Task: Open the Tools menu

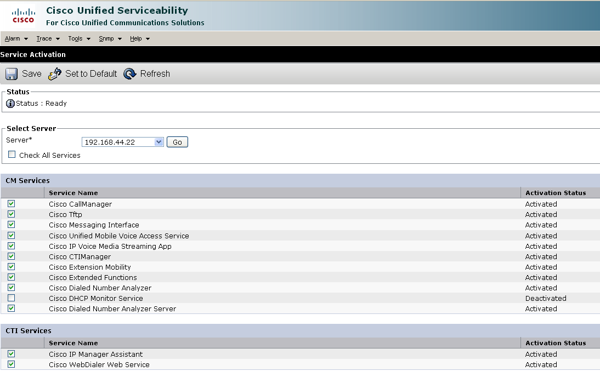Action: tap(79, 38)
